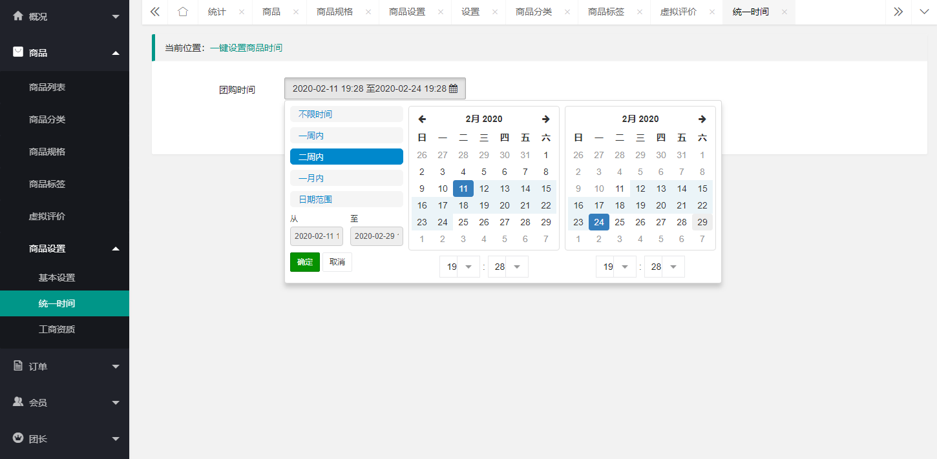The image size is (937, 459).
Task: Open the tab options down-chevron menu
Action: [x=923, y=12]
